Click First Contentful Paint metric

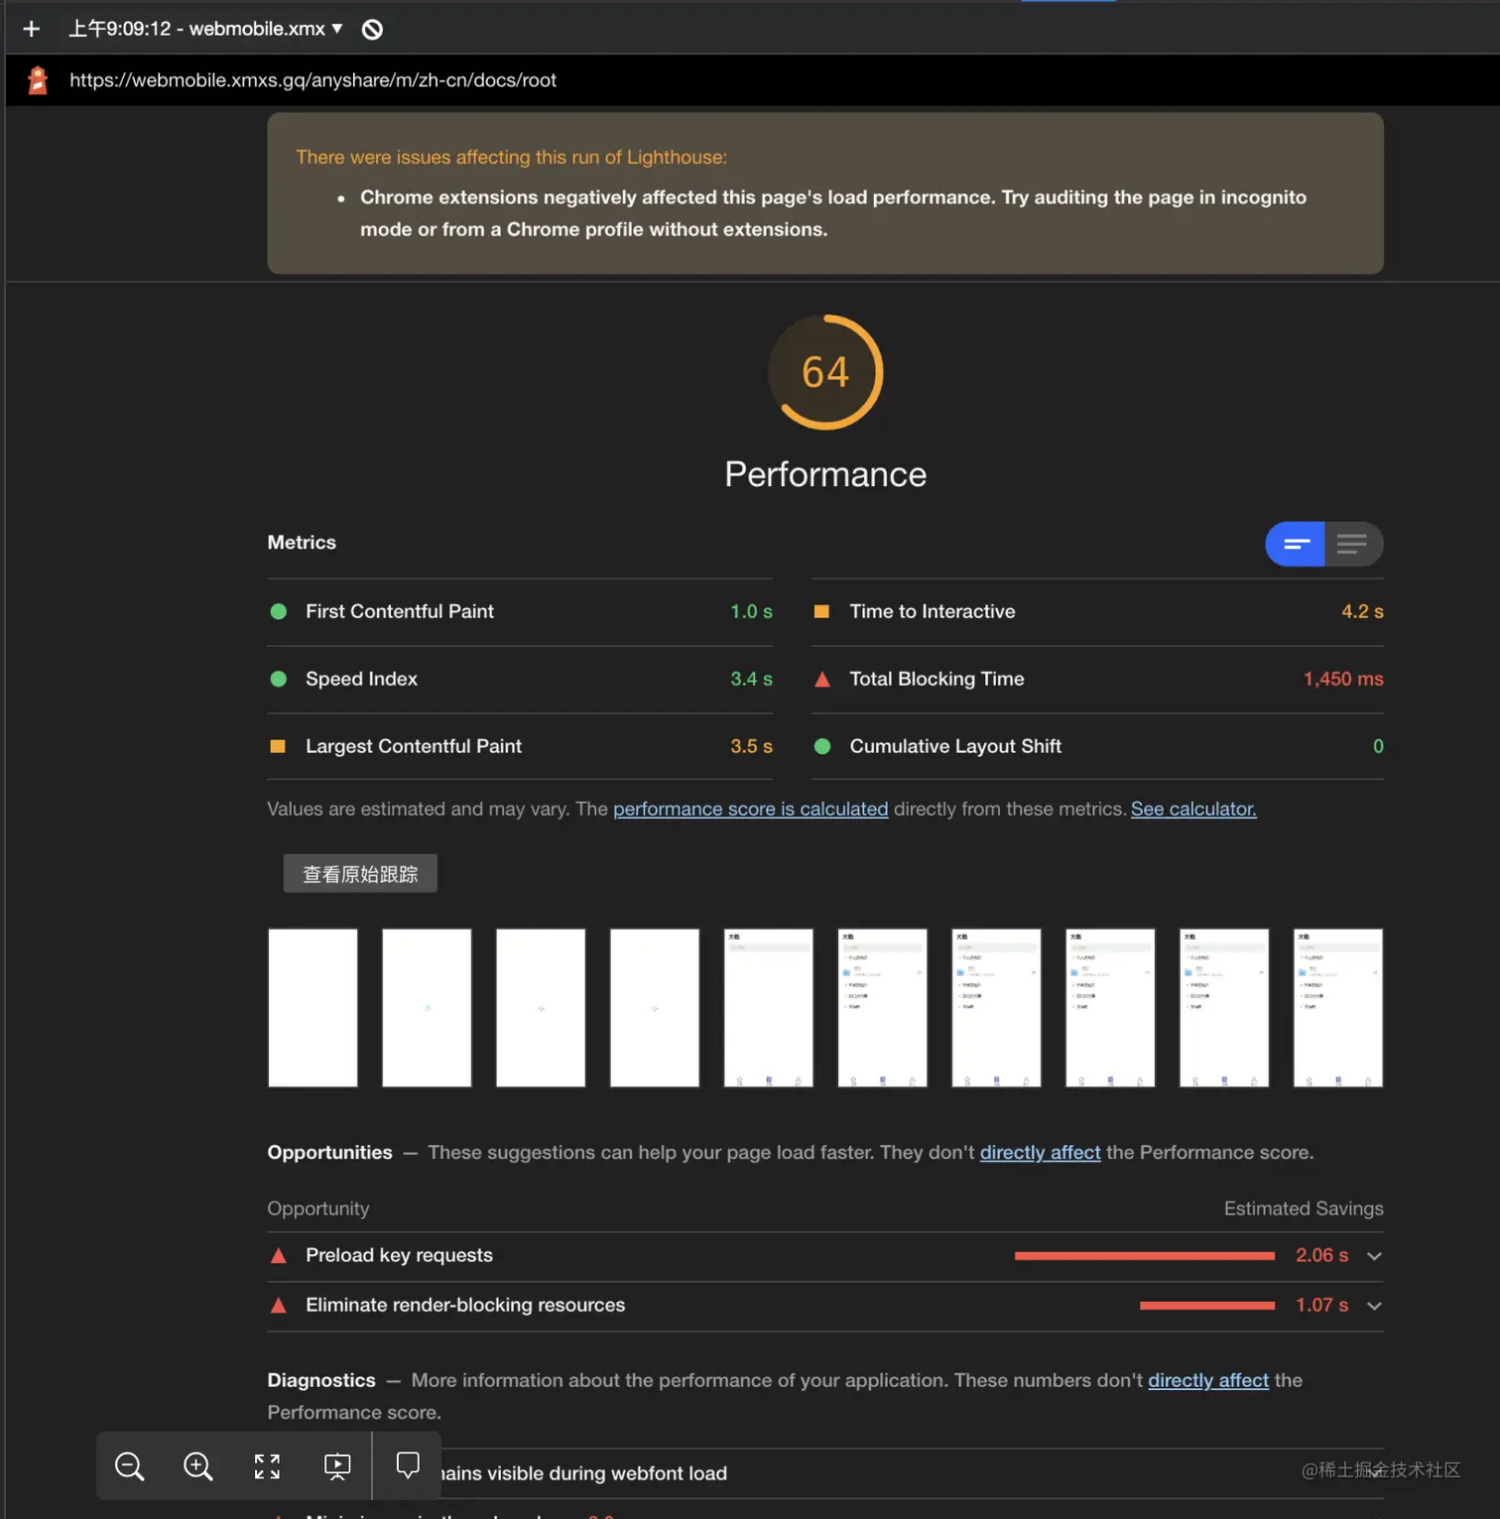[520, 612]
